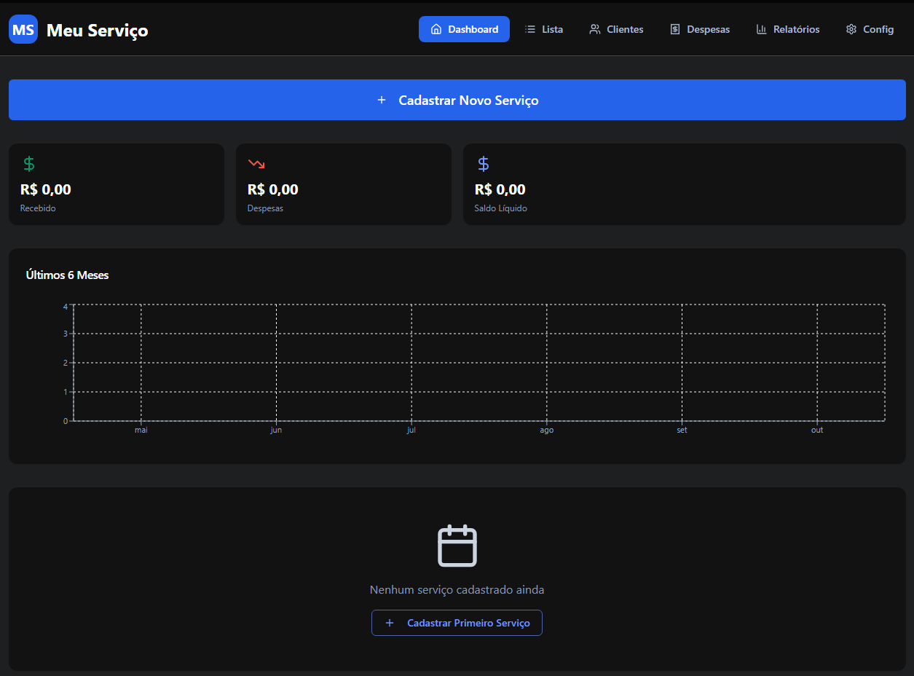Click the Cadastrar Novo Serviço button

click(x=457, y=100)
